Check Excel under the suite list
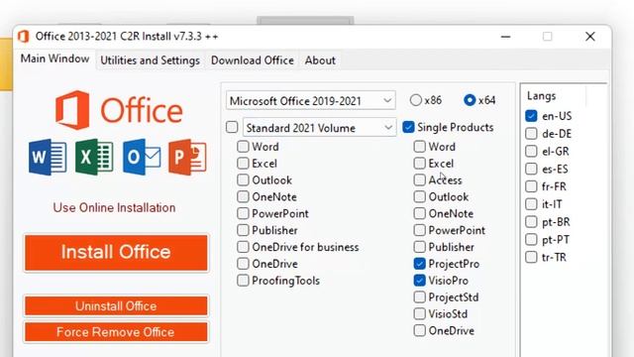The height and width of the screenshot is (357, 634). tap(258, 163)
